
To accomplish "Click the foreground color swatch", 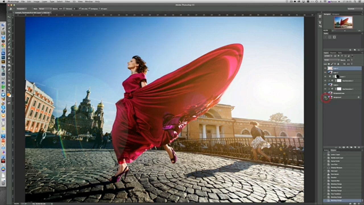I will [9, 94].
